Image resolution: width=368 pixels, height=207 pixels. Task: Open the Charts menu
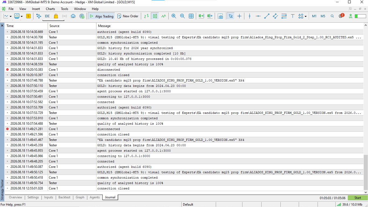(50, 9)
